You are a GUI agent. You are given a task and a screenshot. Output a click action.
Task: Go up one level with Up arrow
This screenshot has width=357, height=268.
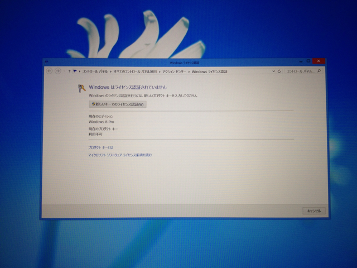click(69, 71)
